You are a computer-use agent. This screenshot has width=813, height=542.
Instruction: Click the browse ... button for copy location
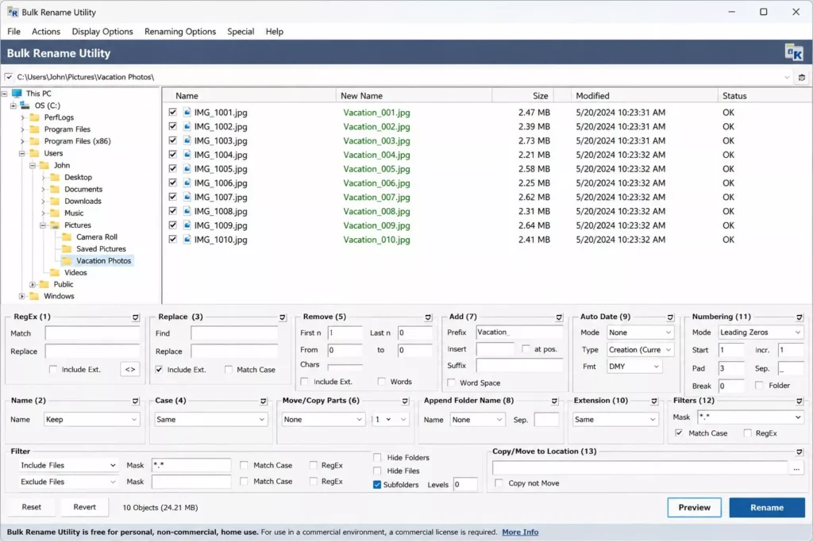(x=796, y=468)
